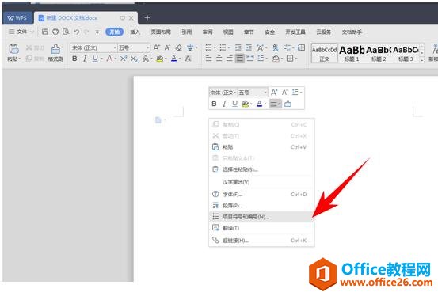Screen dimensions: 438x296
Task: Increase paragraph indent in ribbon
Action: click(249, 47)
